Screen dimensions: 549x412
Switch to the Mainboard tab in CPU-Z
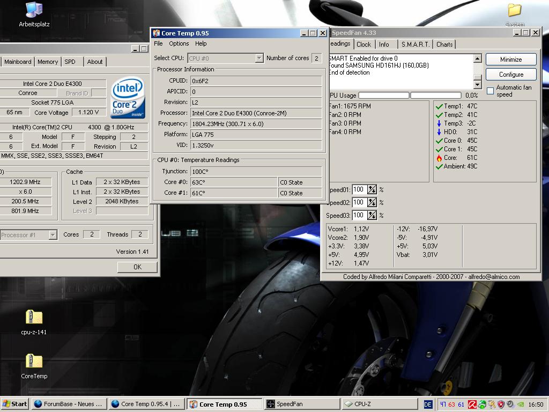point(18,62)
